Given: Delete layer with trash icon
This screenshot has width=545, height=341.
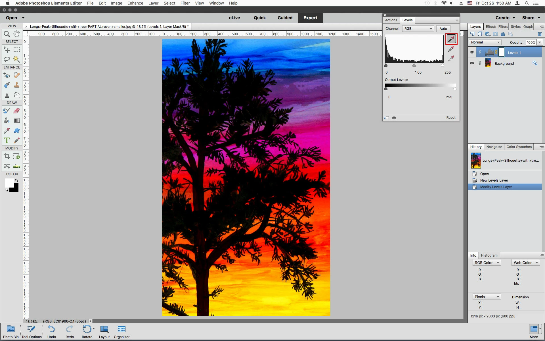Looking at the screenshot, I should (x=540, y=34).
